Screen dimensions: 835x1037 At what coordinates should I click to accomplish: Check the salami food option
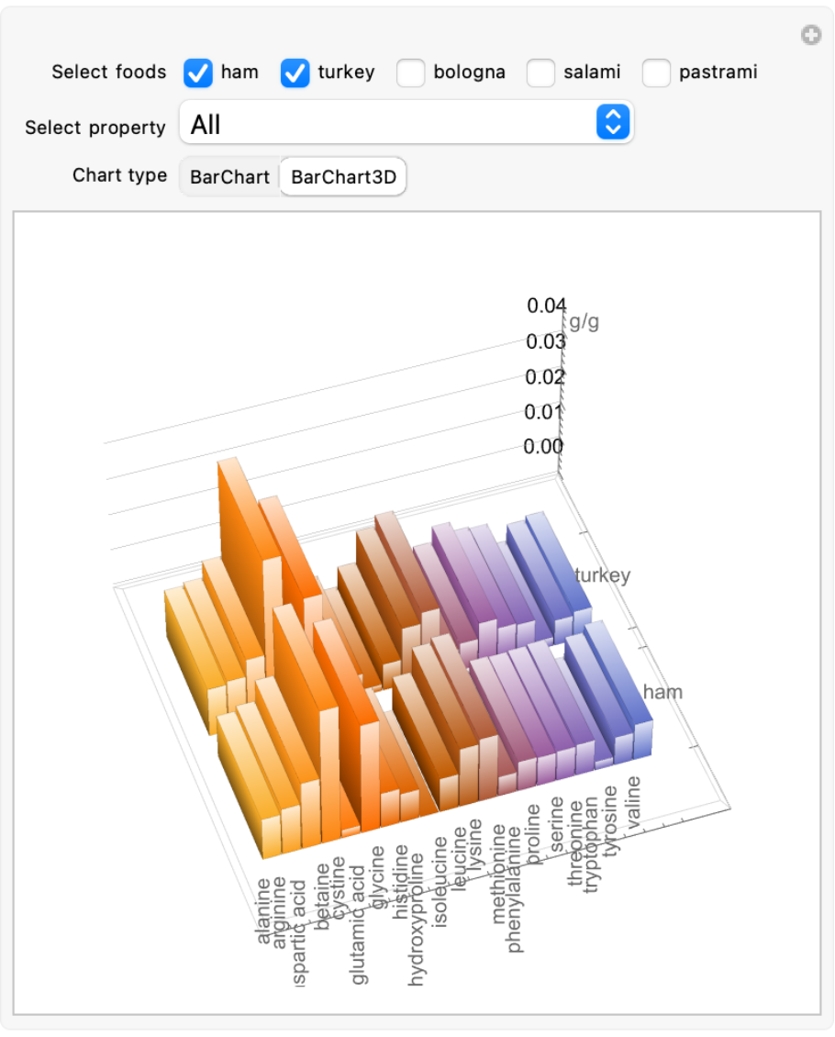click(541, 72)
